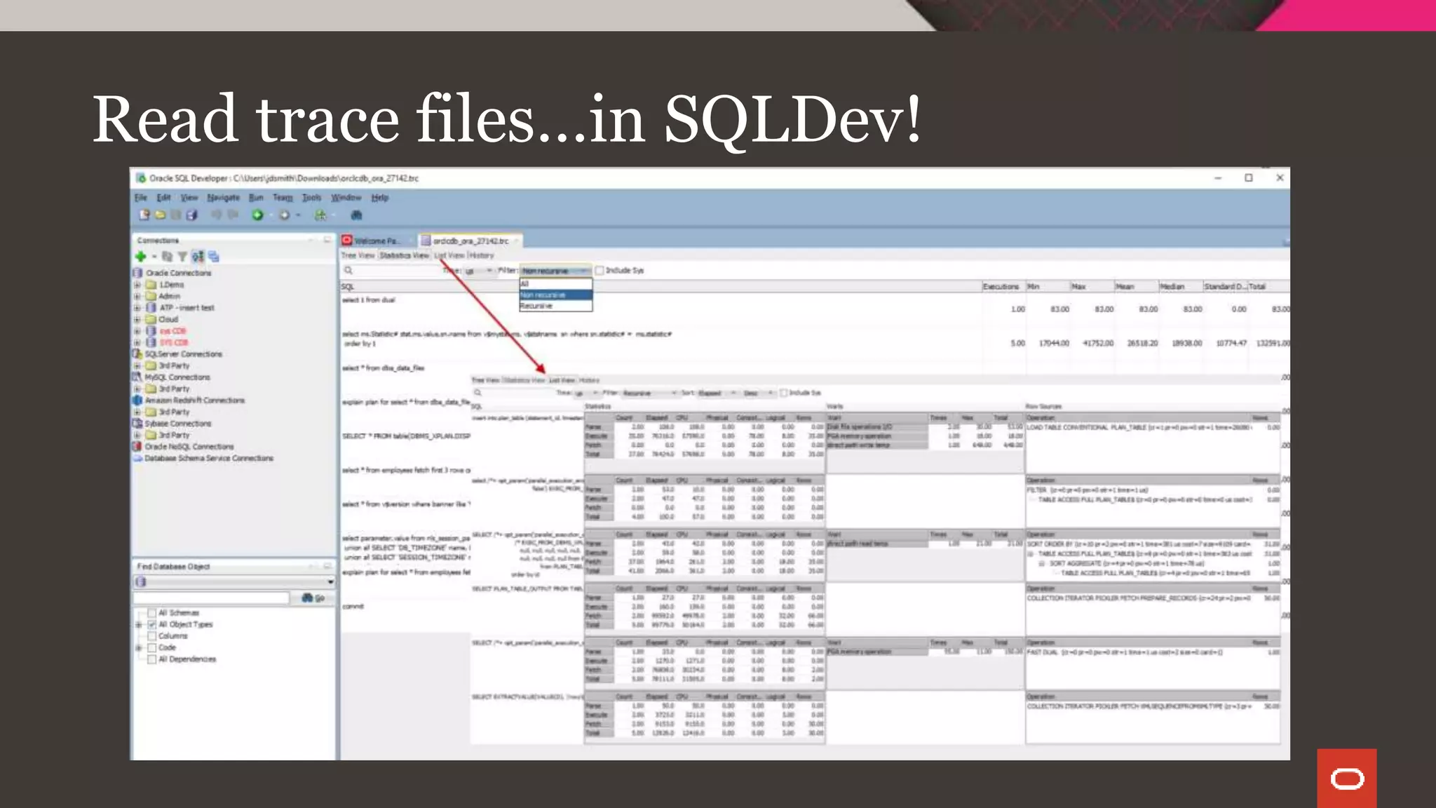Click the Find Database Object text field
The height and width of the screenshot is (808, 1436).
[x=211, y=598]
